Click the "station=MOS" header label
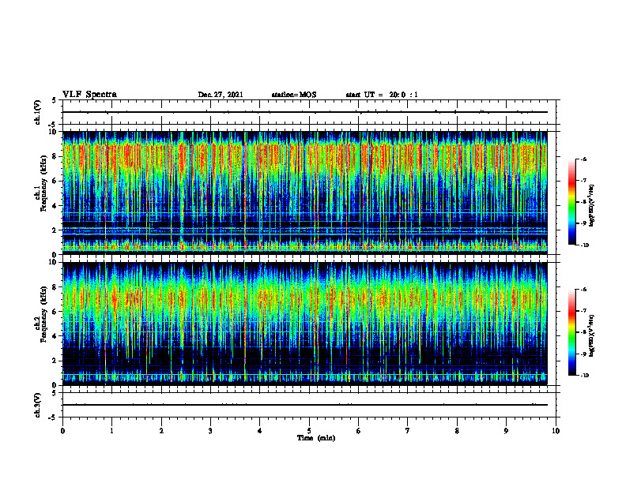This screenshot has height=483, width=626. [294, 95]
